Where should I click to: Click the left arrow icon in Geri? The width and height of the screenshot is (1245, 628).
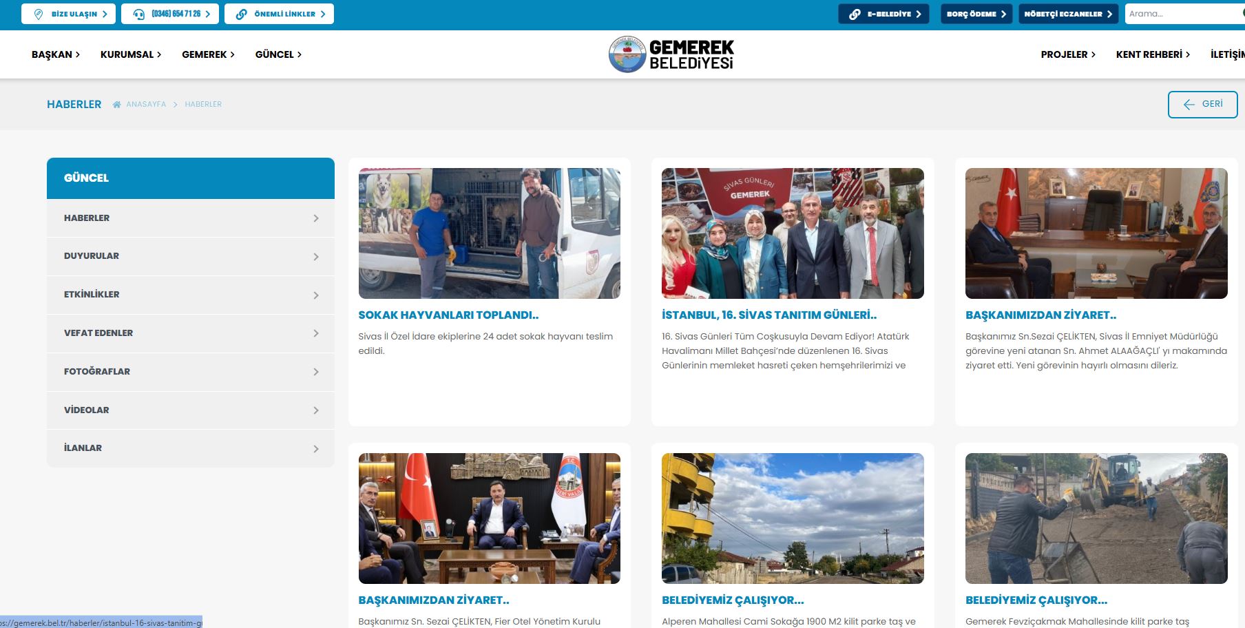click(x=1189, y=105)
